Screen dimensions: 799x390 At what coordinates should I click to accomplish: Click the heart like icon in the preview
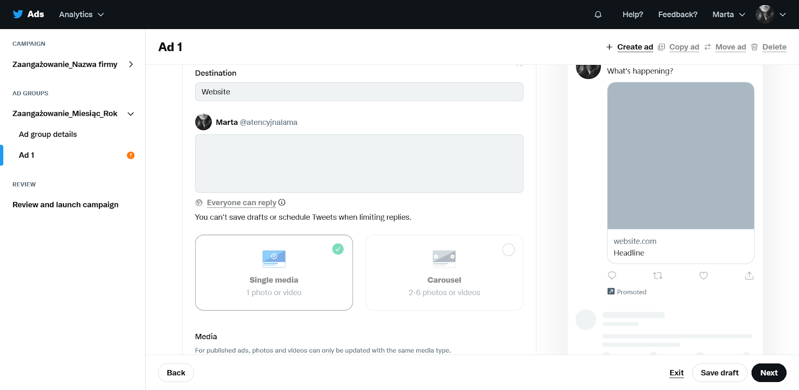704,276
